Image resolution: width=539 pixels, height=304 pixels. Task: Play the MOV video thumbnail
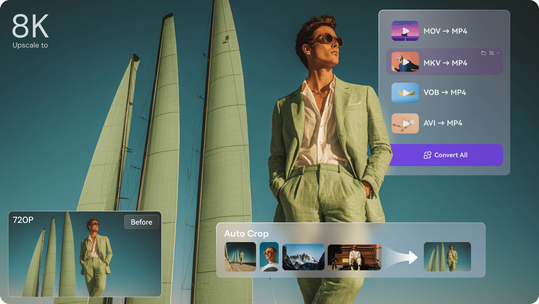tap(405, 31)
